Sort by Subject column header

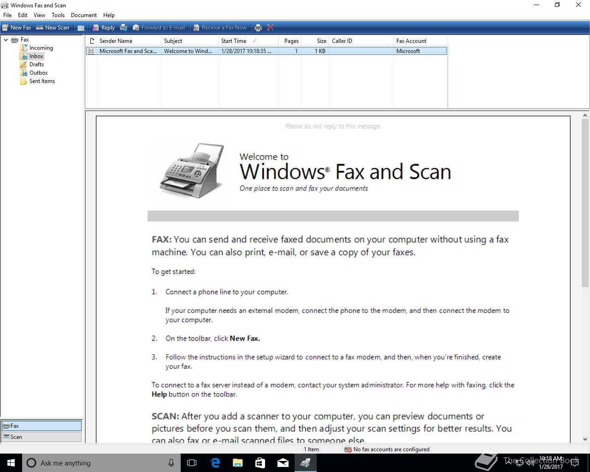189,41
